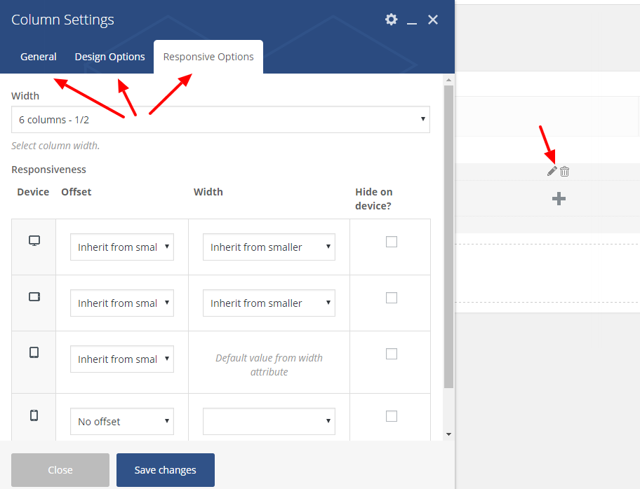This screenshot has height=489, width=640.
Task: Tick Hide on device for portrait tablet row
Action: [x=392, y=354]
